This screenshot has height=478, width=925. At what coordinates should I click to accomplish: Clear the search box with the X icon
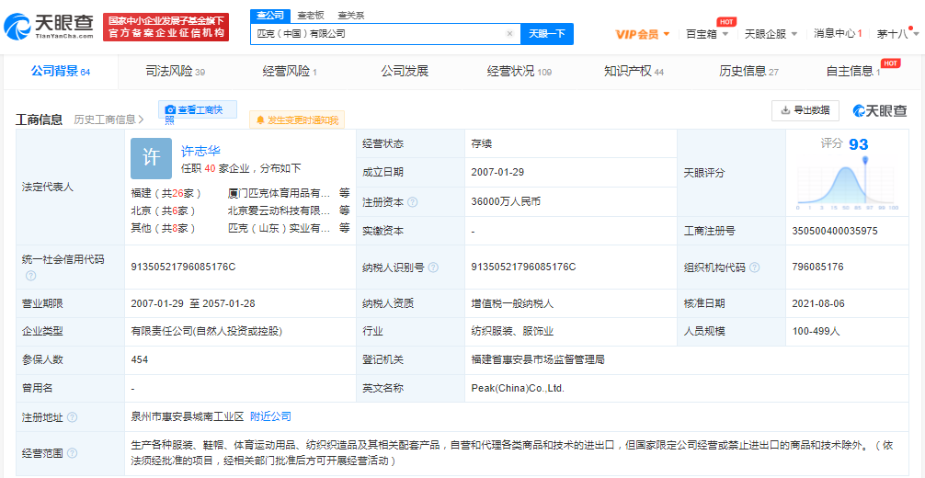click(509, 34)
